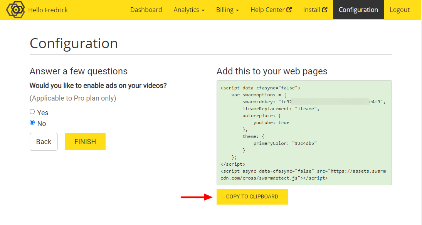
Task: Click the external link icon beside Help Center
Action: tap(289, 10)
